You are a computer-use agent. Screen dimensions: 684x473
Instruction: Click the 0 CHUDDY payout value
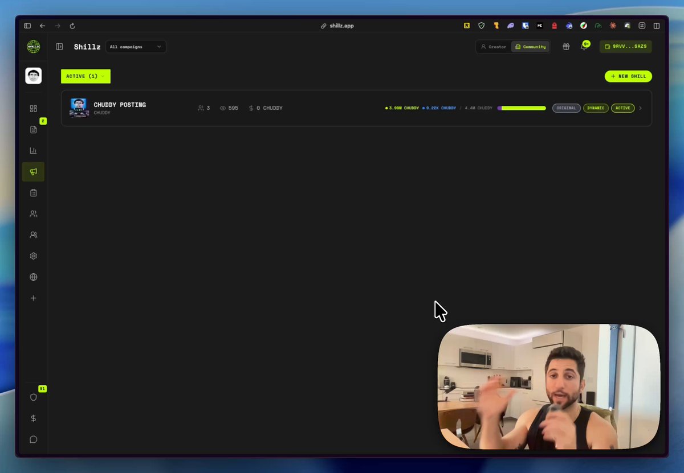click(266, 108)
